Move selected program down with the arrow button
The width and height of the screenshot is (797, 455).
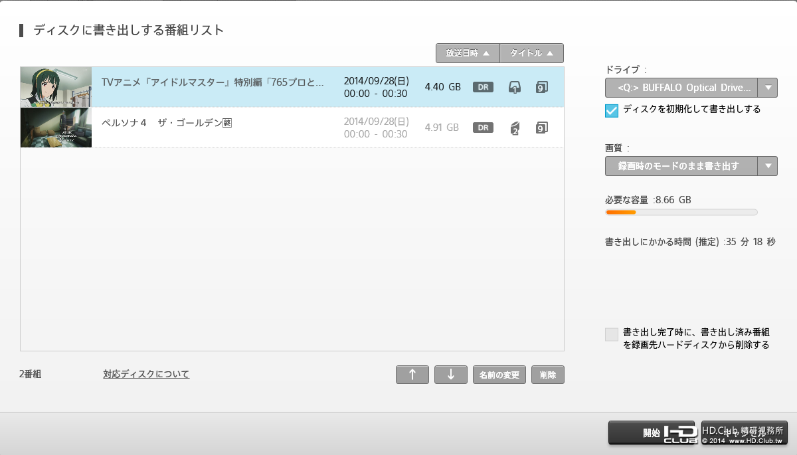point(451,375)
